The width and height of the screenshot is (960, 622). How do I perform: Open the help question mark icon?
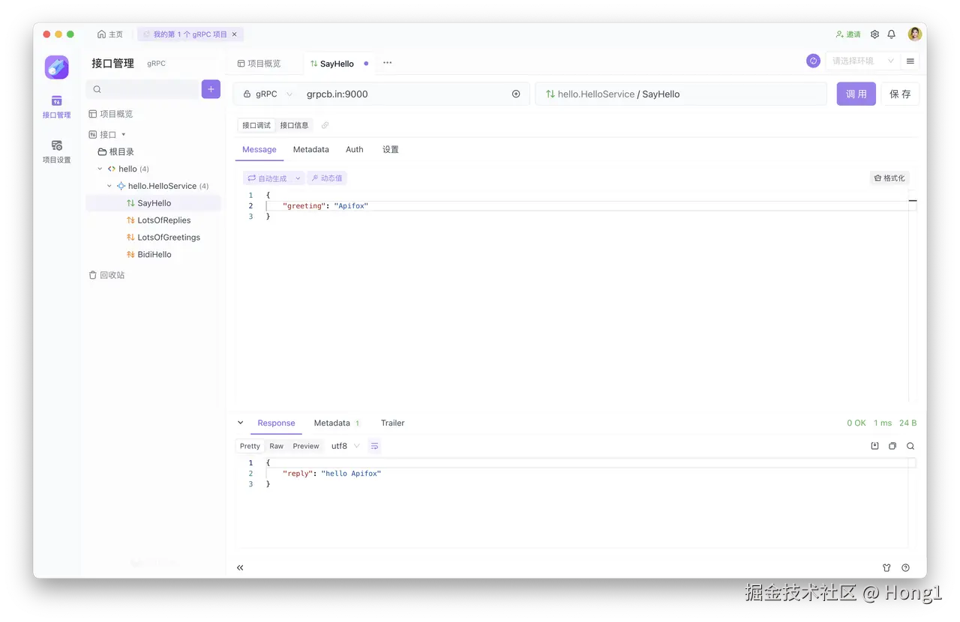pyautogui.click(x=906, y=568)
